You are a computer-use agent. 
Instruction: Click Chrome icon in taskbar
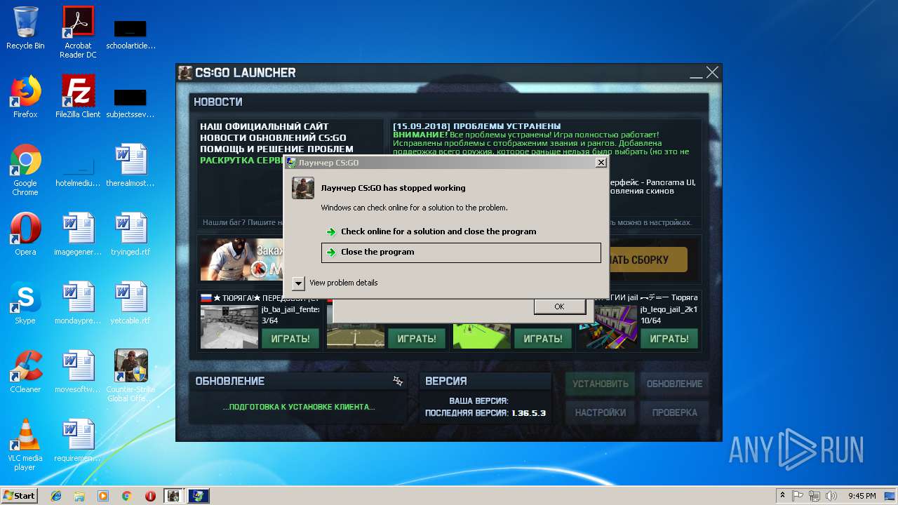(127, 496)
